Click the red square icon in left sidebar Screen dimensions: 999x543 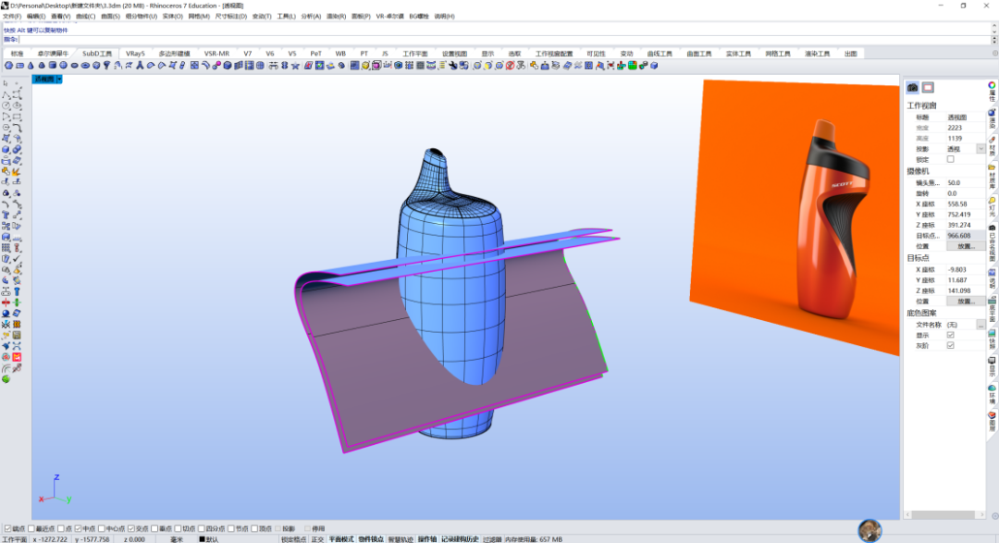(17, 357)
